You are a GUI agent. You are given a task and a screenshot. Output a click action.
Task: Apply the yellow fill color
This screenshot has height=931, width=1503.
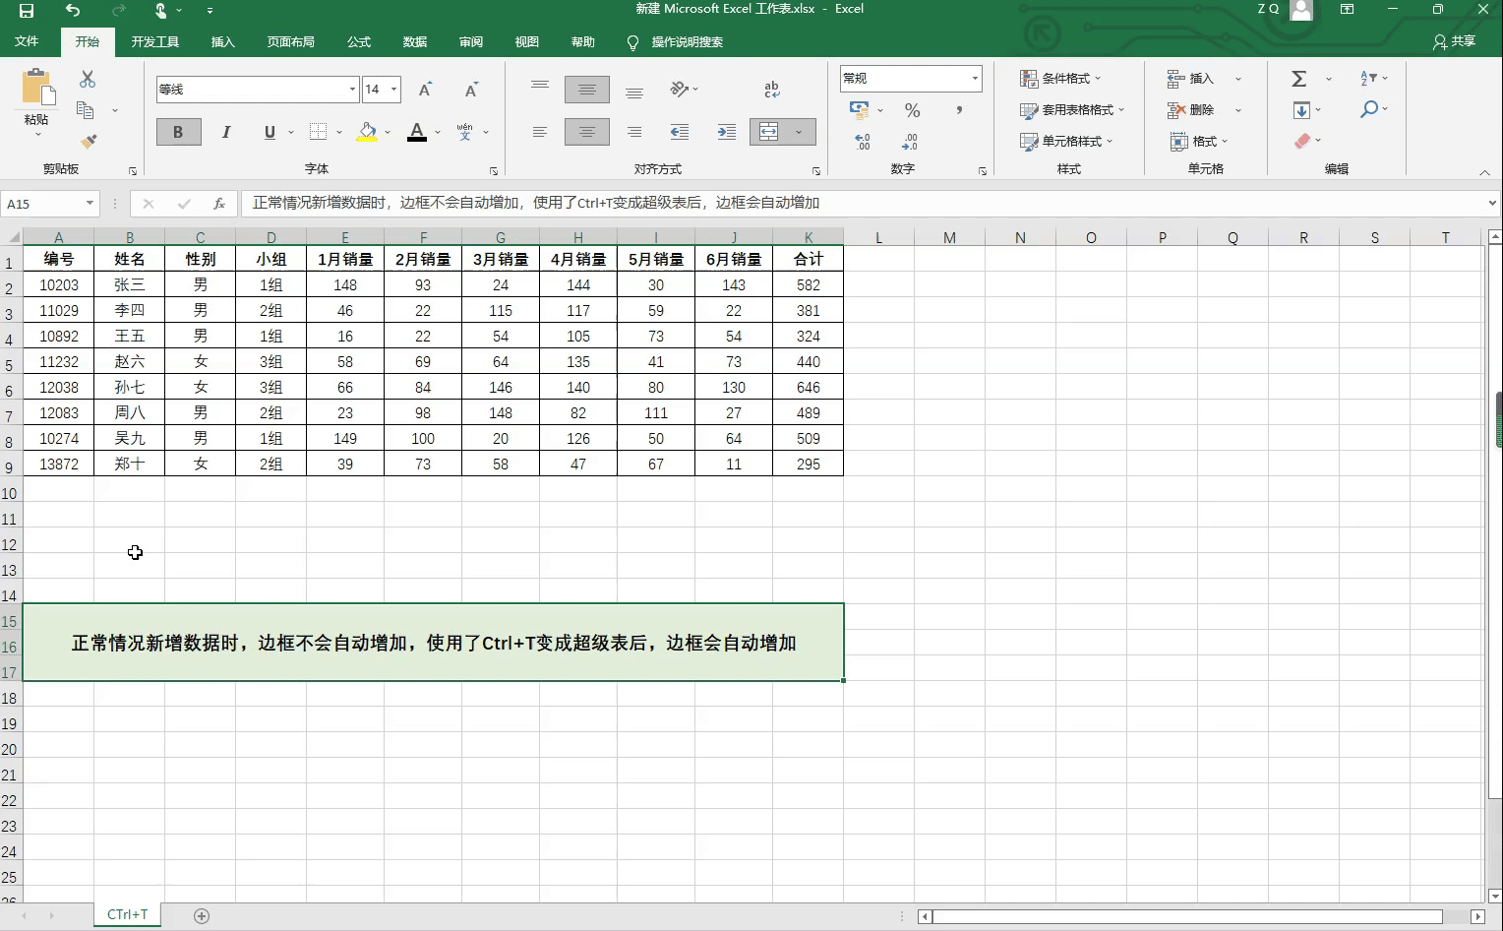pos(368,132)
